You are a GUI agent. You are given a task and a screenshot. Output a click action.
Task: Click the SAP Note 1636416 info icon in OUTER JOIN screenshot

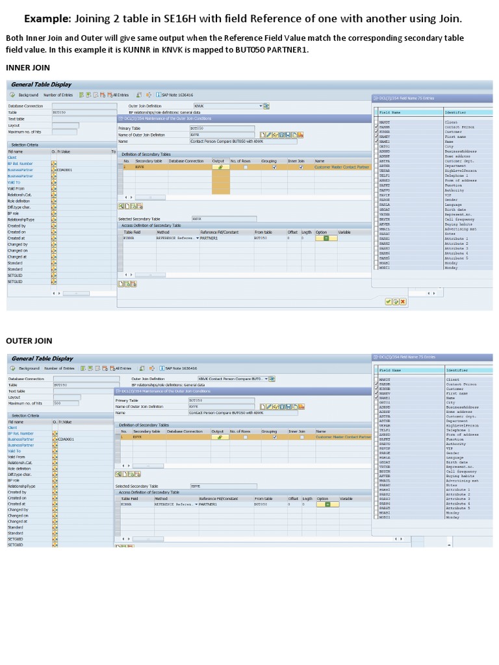[x=162, y=368]
